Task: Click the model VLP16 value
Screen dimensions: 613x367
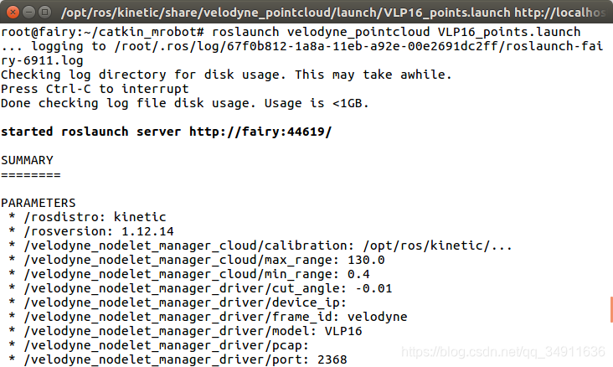Action: tap(343, 331)
